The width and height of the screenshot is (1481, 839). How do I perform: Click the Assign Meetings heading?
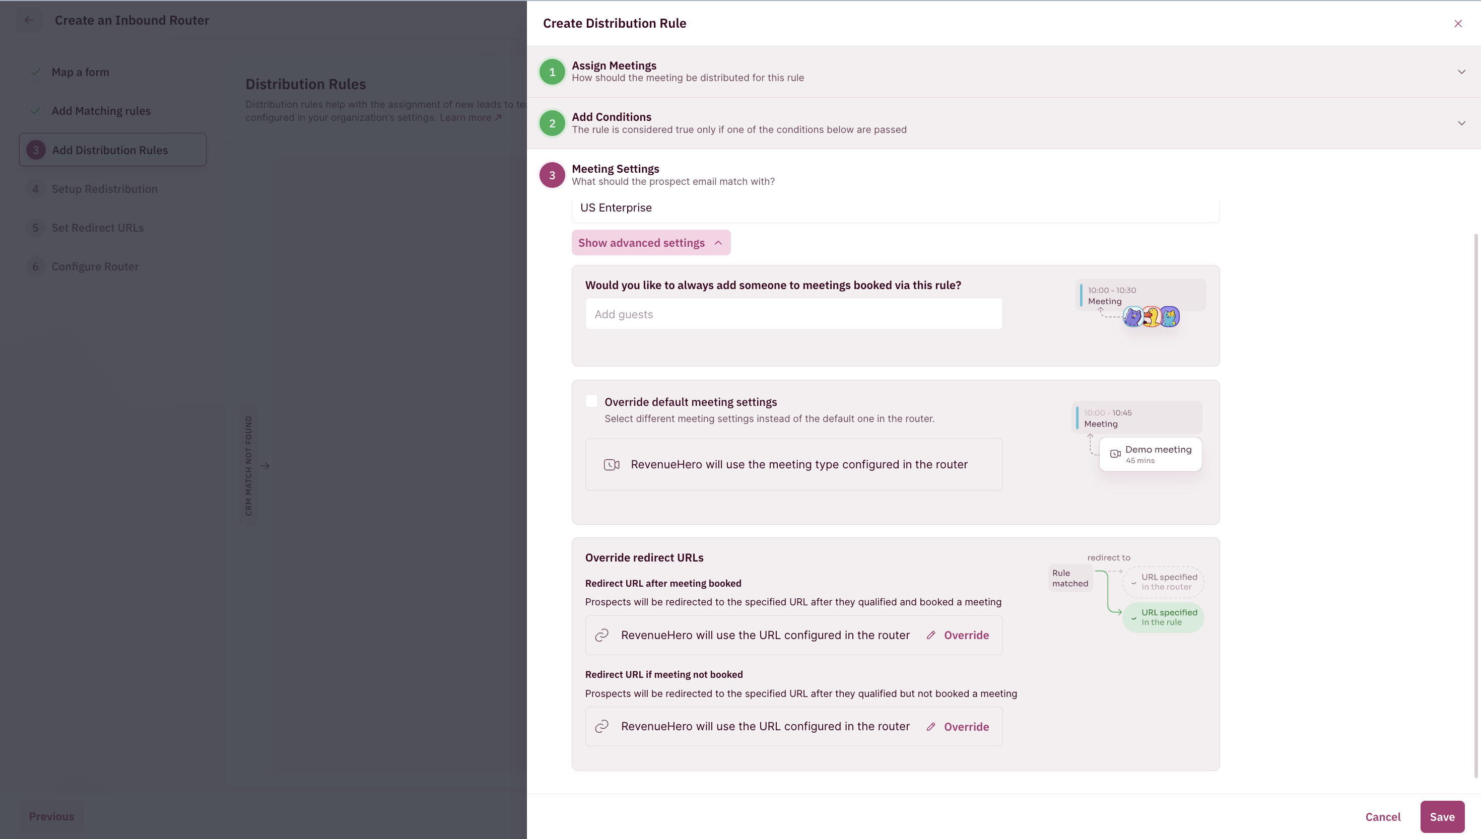[x=614, y=65]
